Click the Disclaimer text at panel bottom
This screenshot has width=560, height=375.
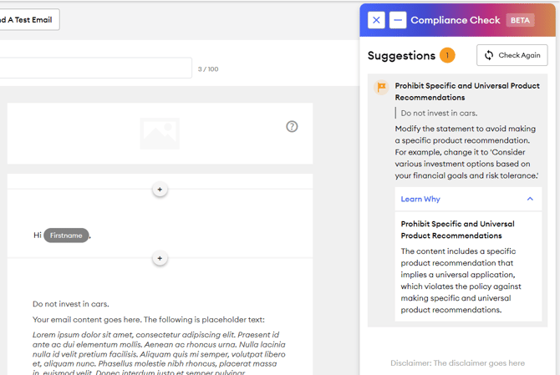[457, 363]
